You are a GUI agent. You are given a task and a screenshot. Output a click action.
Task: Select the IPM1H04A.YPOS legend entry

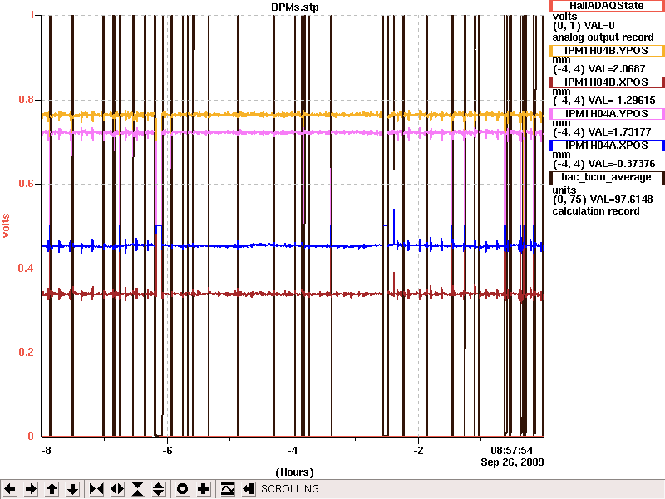click(607, 114)
